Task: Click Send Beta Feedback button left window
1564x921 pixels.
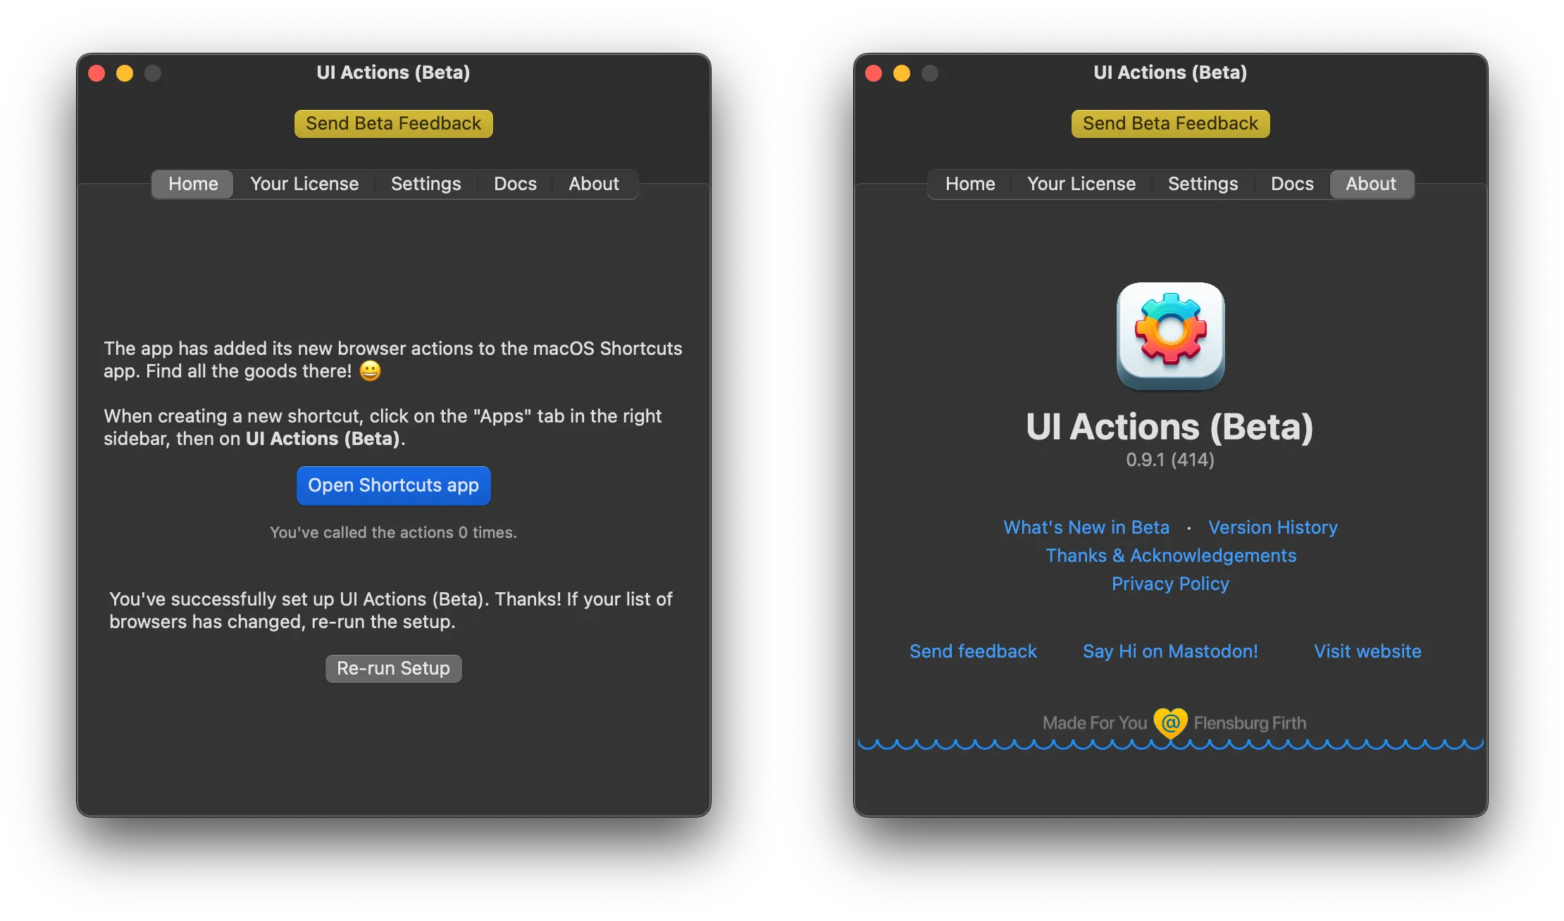Action: (x=392, y=123)
